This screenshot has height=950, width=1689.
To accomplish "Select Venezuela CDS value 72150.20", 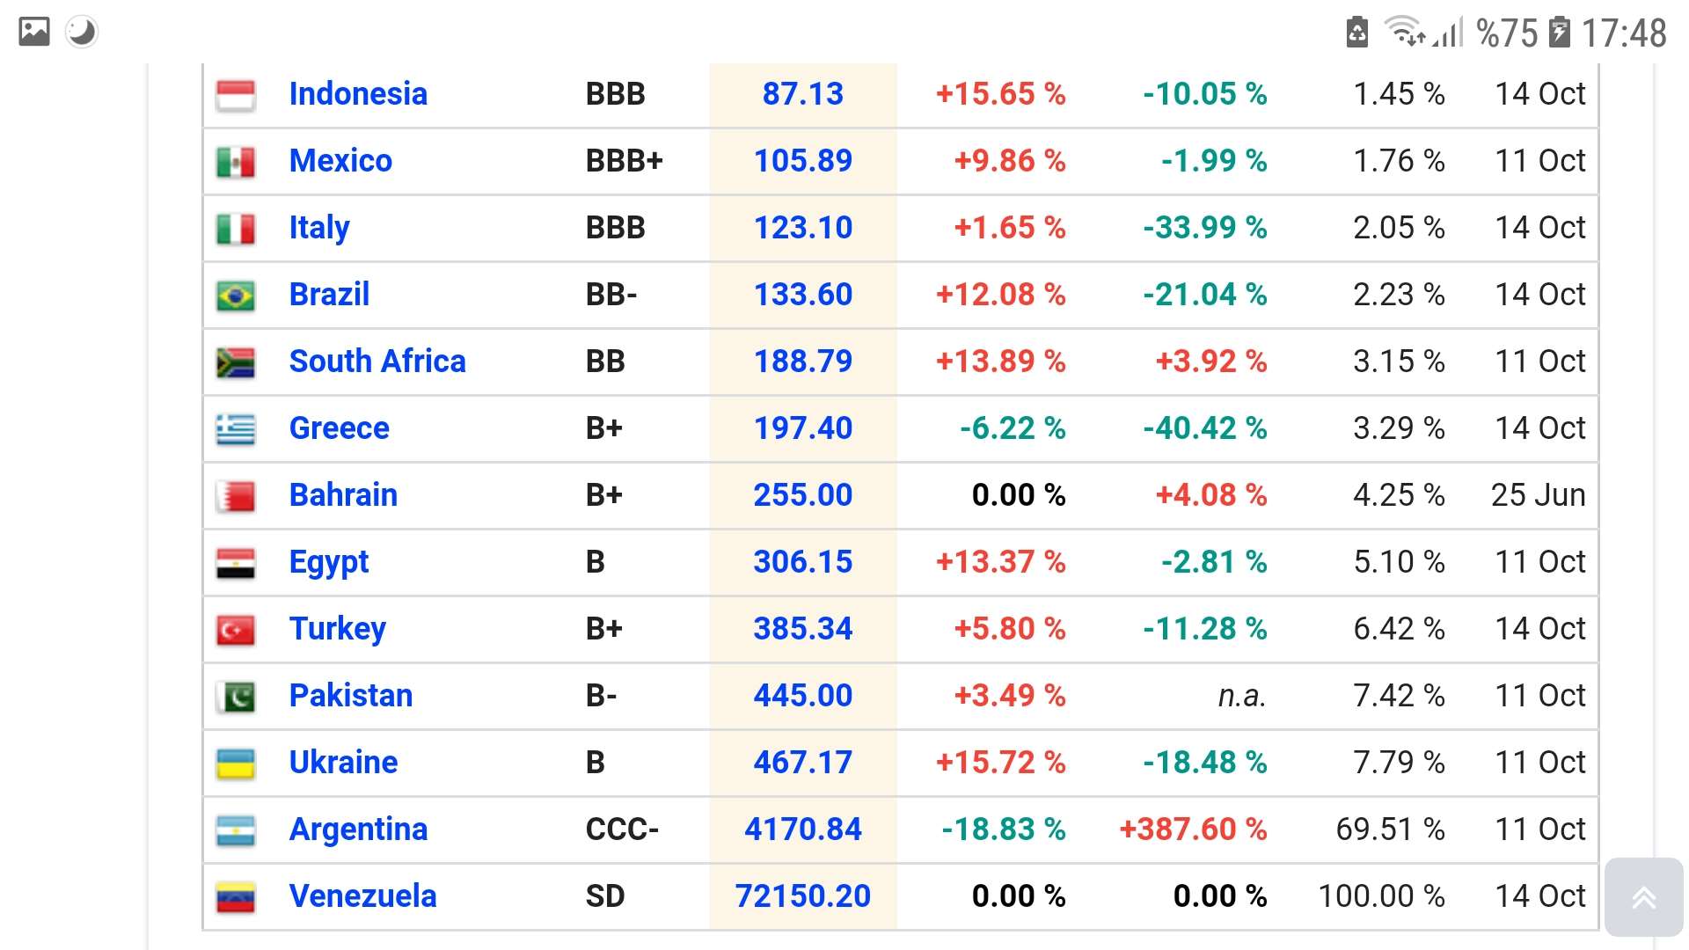I will click(802, 896).
